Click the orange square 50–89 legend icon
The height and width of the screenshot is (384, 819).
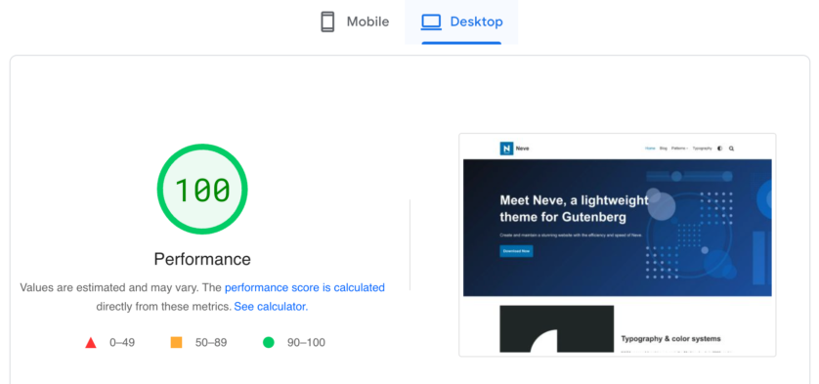(x=176, y=343)
